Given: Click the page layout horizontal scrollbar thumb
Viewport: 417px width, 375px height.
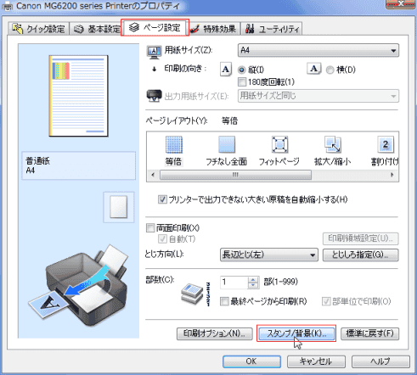Looking at the screenshot, I should pyautogui.click(x=235, y=175).
